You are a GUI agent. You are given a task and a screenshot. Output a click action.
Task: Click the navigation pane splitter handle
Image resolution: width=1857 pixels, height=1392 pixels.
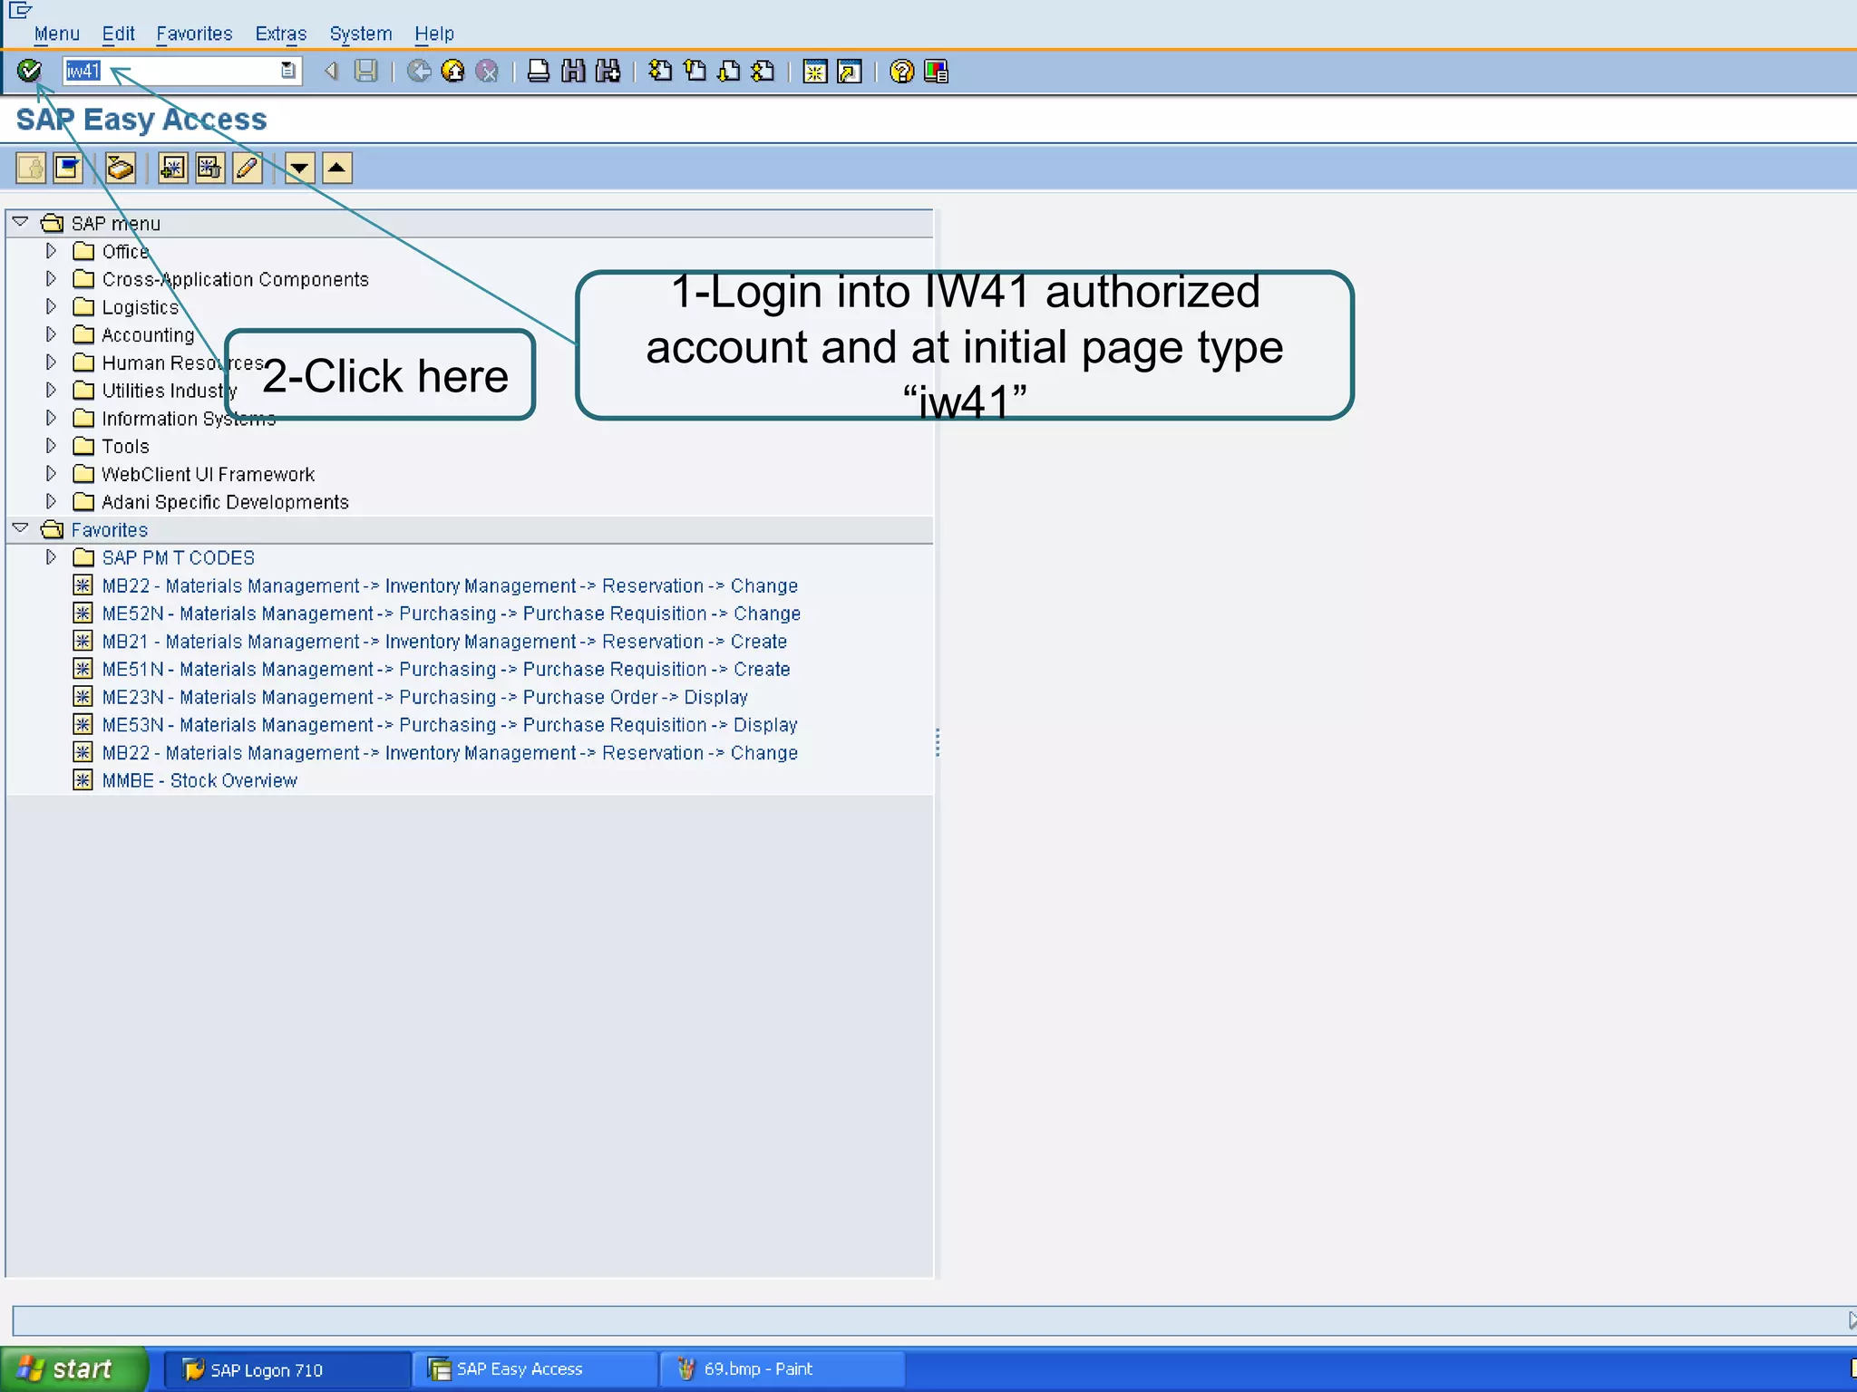[937, 743]
